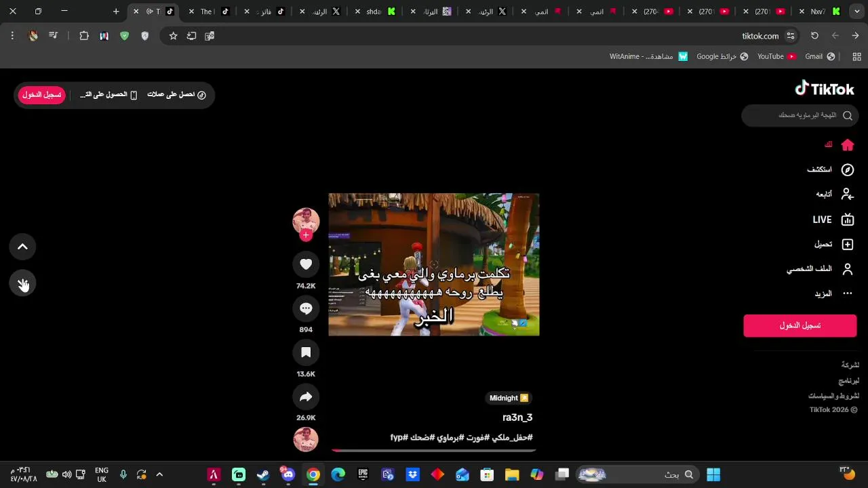Open the Chrome extensions puzzle icon
The height and width of the screenshot is (488, 868).
[x=84, y=36]
